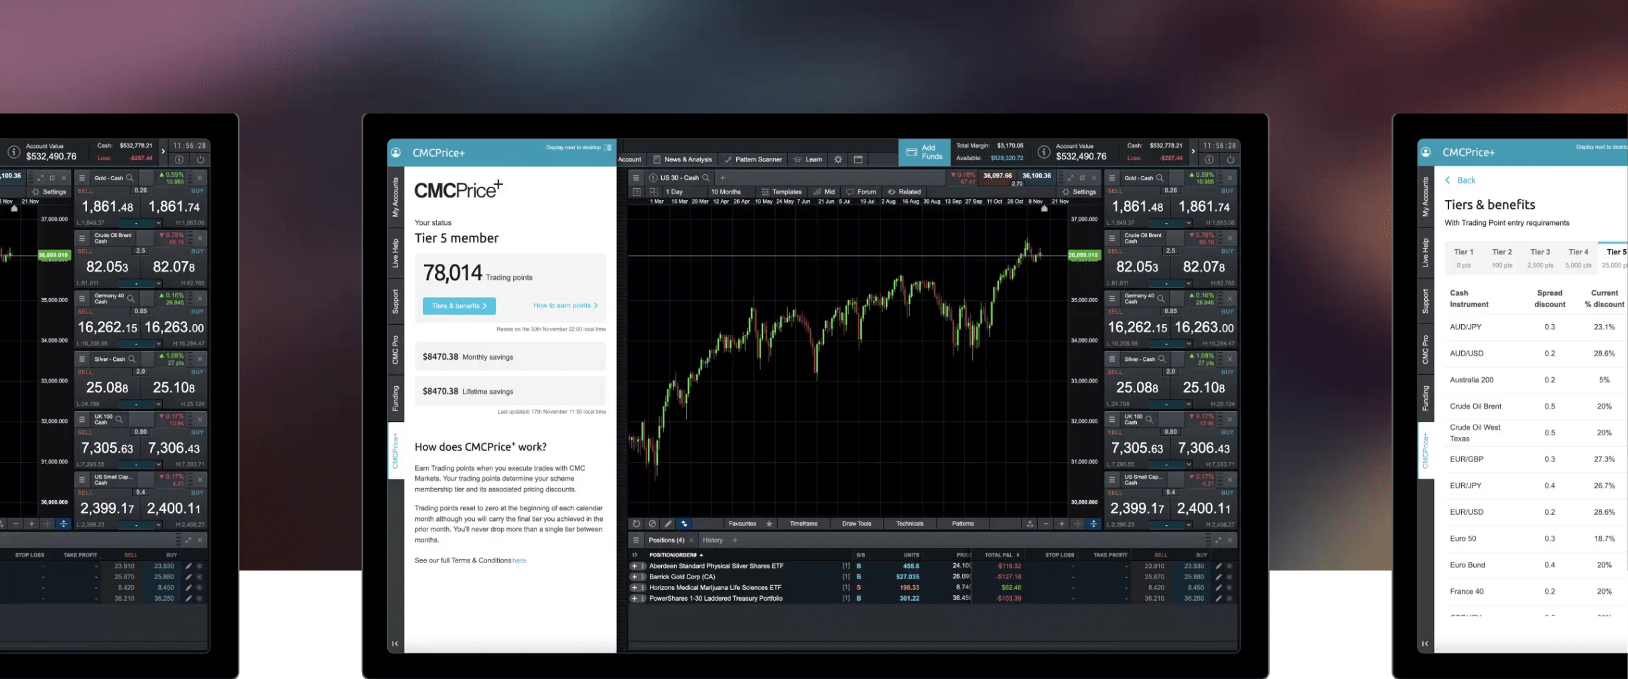Click the How to earn points link

coord(565,305)
